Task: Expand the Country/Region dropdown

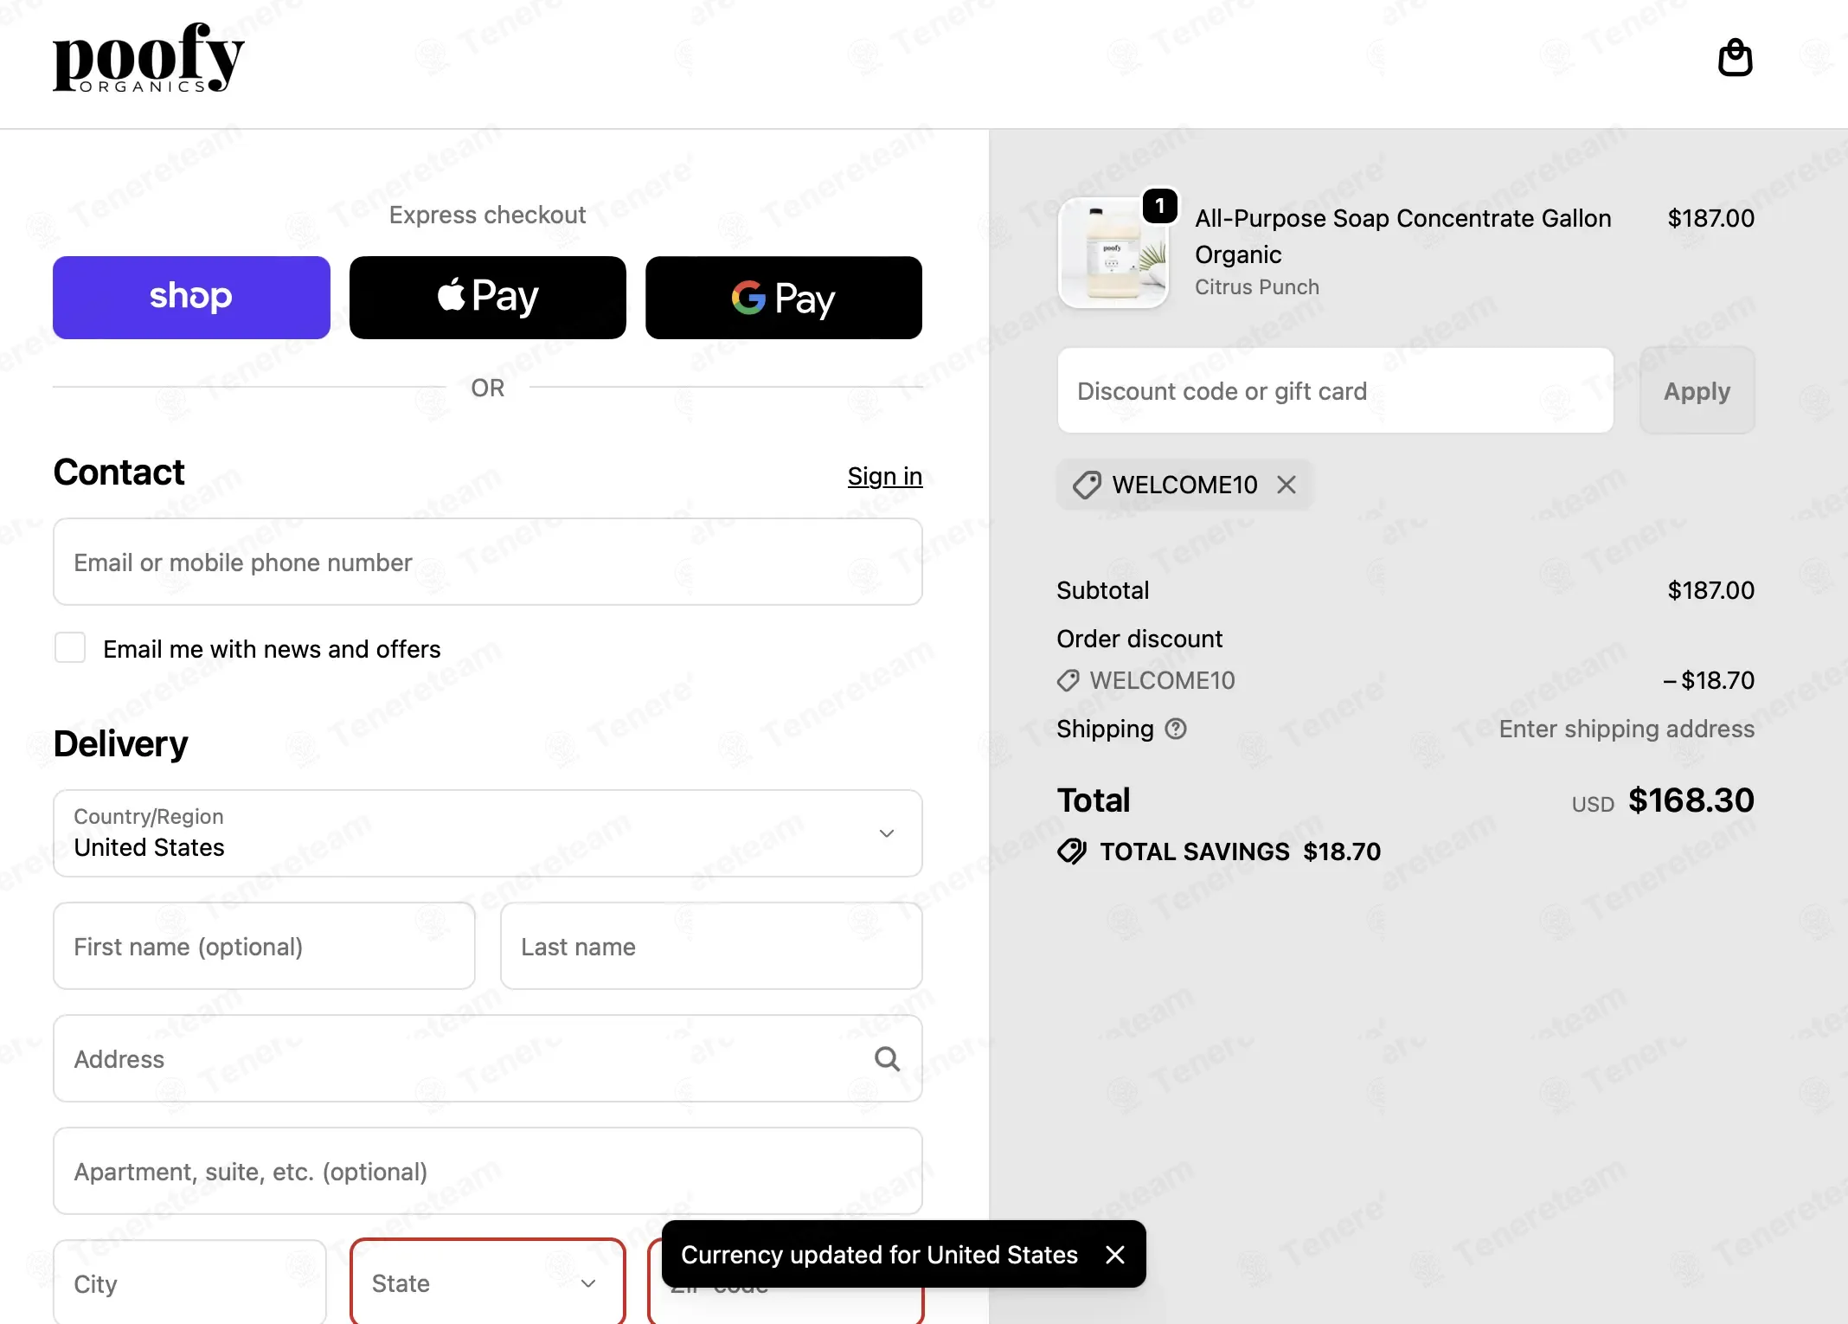Action: coord(488,832)
